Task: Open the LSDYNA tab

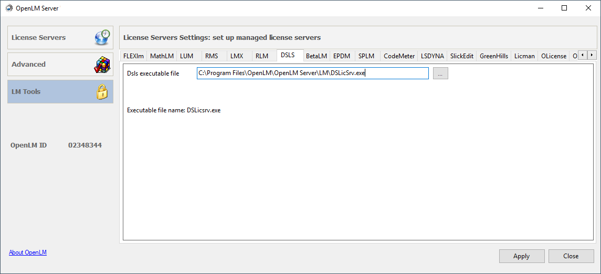Action: [x=432, y=56]
